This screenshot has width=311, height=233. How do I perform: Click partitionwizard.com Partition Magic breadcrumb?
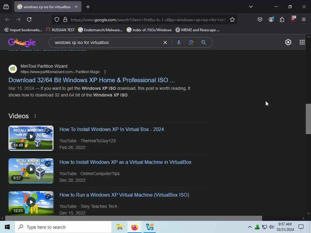click(60, 72)
